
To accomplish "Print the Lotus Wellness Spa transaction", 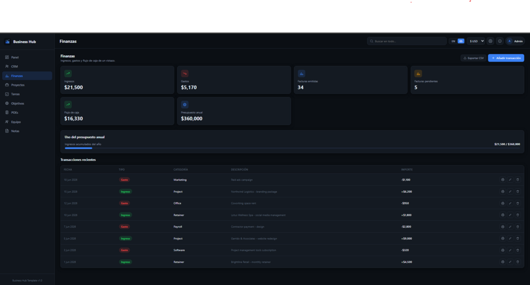I will [x=503, y=215].
